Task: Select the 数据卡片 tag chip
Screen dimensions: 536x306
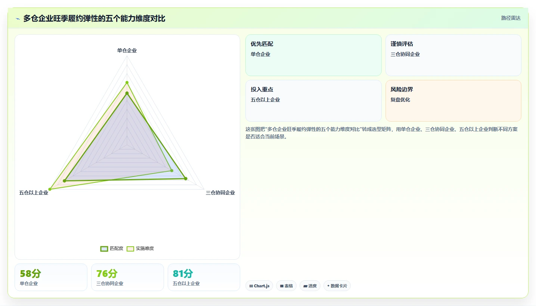Action: (x=337, y=286)
